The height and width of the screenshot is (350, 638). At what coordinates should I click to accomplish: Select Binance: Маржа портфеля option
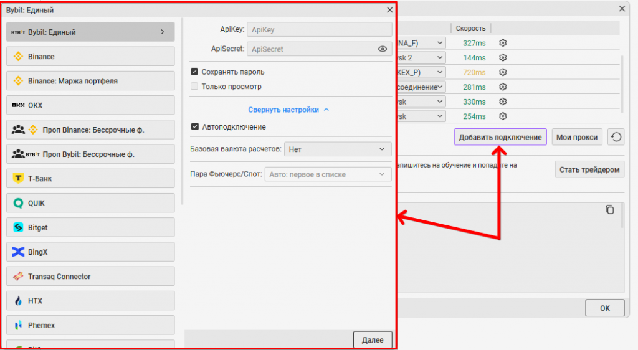[90, 80]
